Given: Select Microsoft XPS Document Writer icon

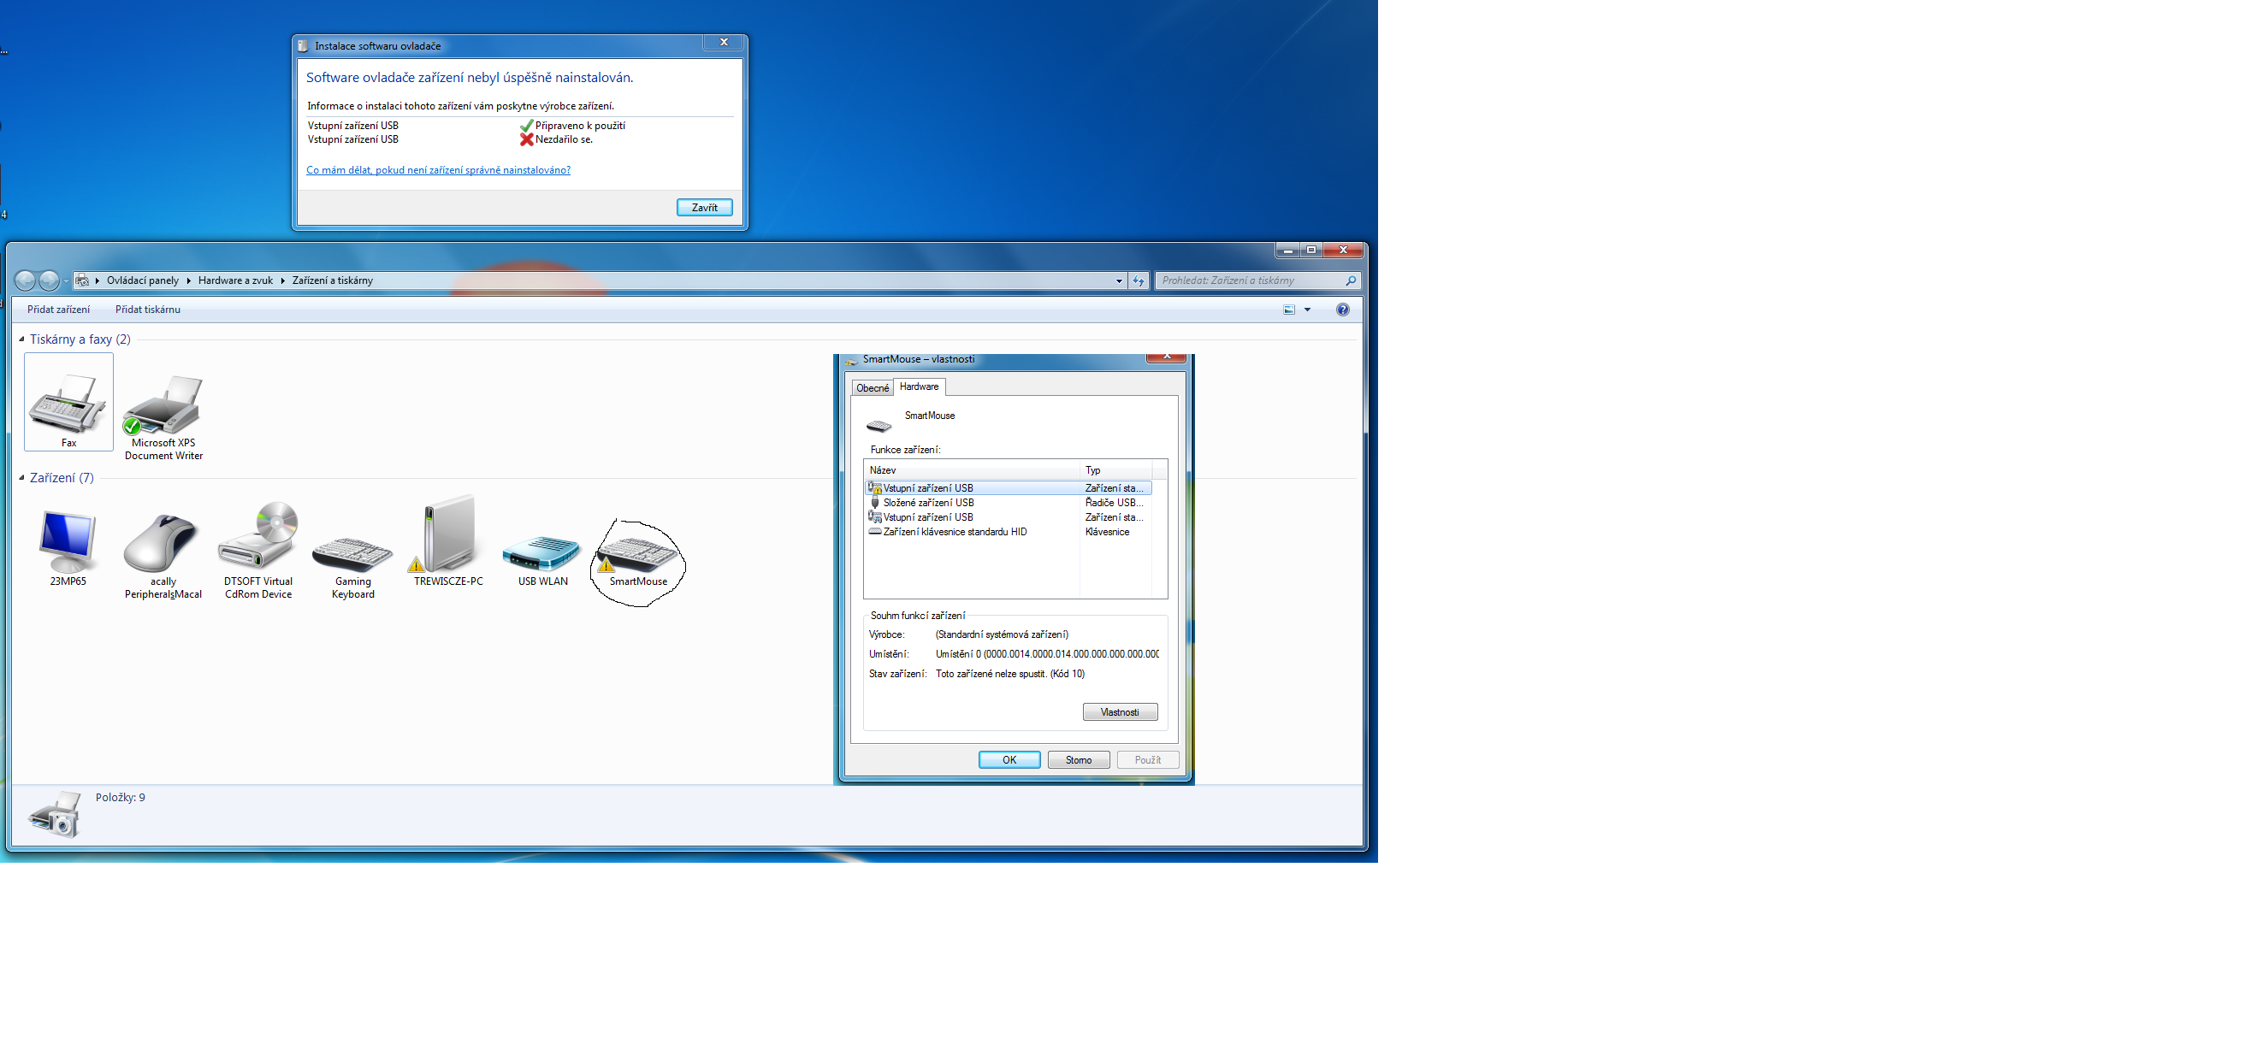Looking at the screenshot, I should (163, 406).
